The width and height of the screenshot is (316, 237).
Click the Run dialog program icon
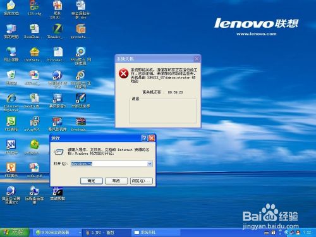coord(59,152)
